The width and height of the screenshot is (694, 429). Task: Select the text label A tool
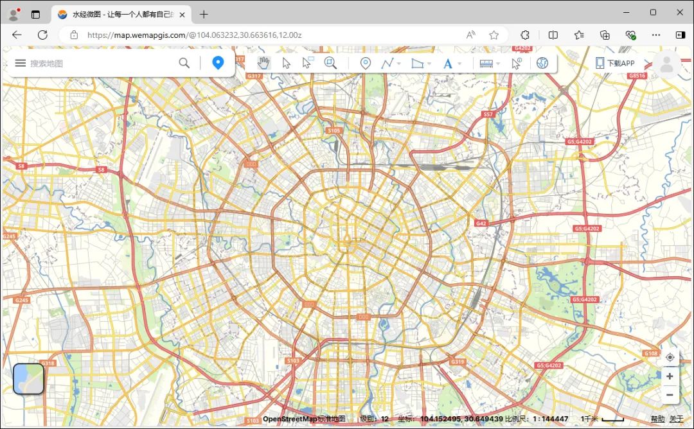point(447,64)
